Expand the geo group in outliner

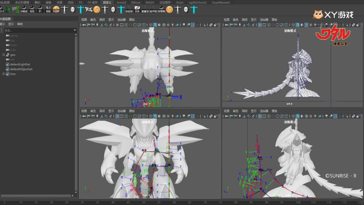click(x=3, y=55)
